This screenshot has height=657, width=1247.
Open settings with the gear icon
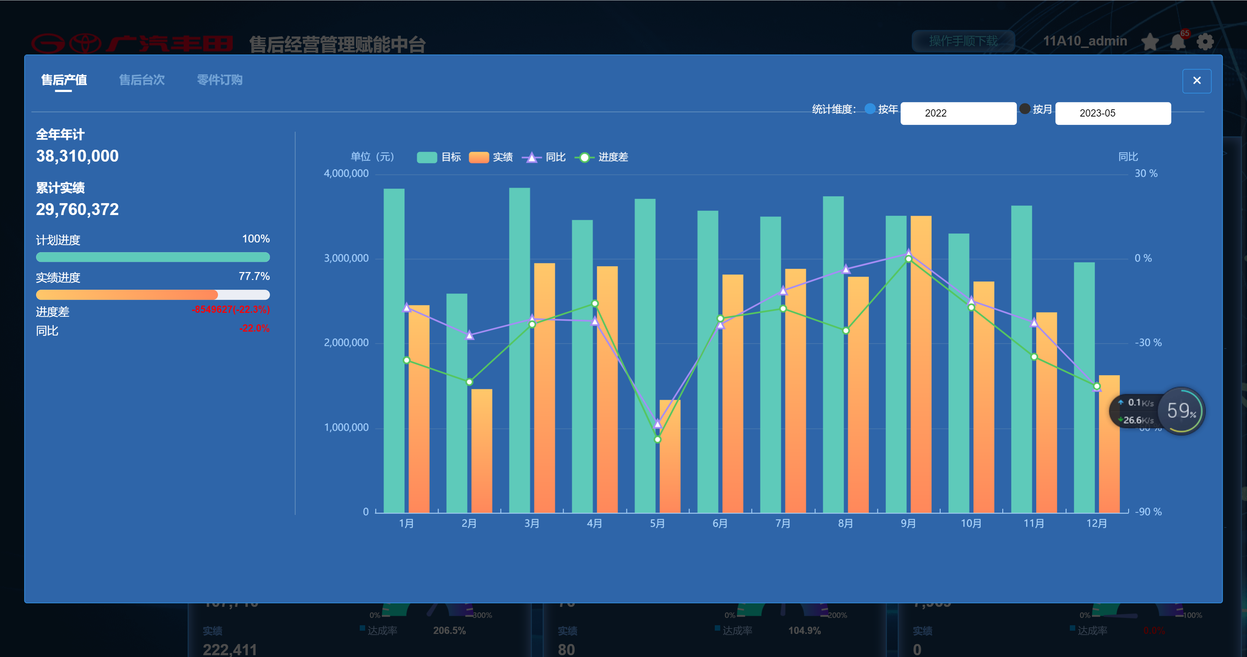[x=1205, y=42]
